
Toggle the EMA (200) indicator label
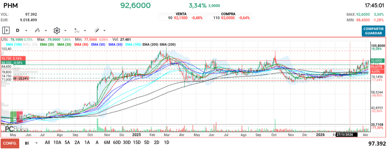tap(150, 44)
